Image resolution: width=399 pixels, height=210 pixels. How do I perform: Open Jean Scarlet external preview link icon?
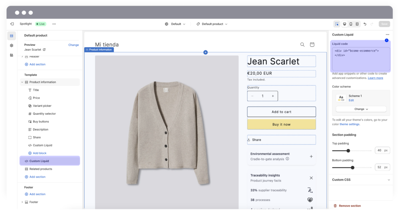pos(44,50)
